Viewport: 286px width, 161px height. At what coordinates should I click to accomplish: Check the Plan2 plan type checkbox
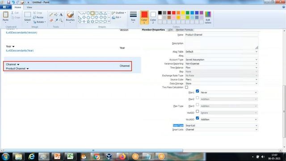[x=198, y=98]
